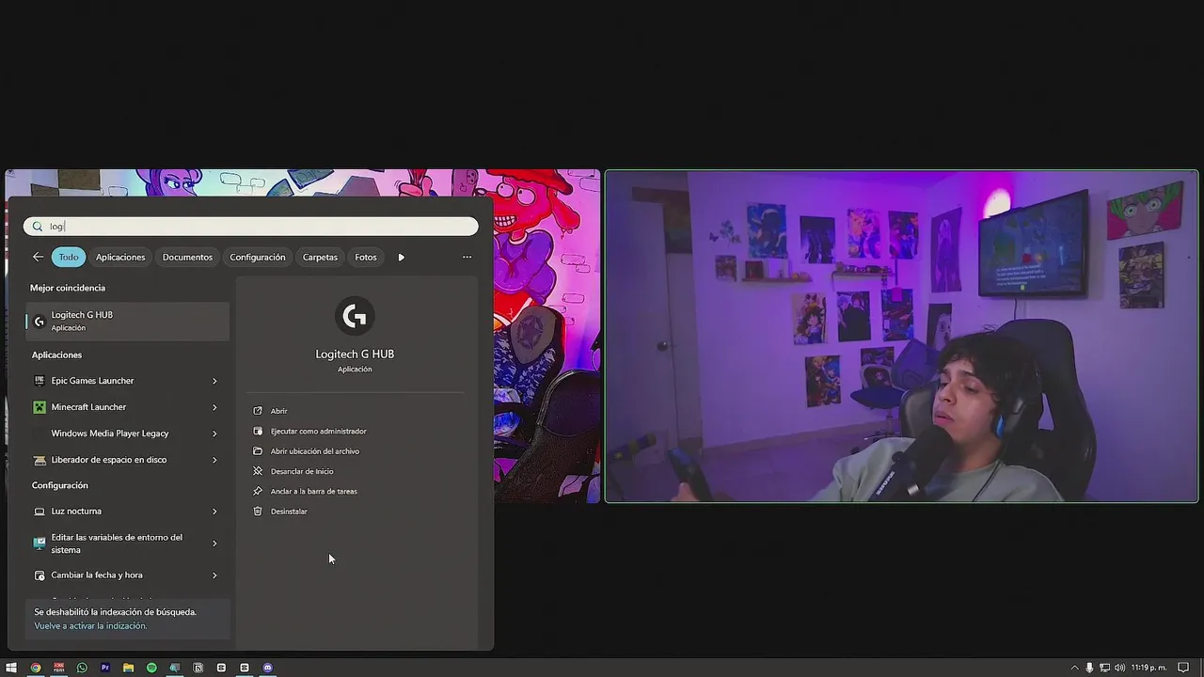Show hidden system tray icons
This screenshot has width=1204, height=677.
[1075, 668]
